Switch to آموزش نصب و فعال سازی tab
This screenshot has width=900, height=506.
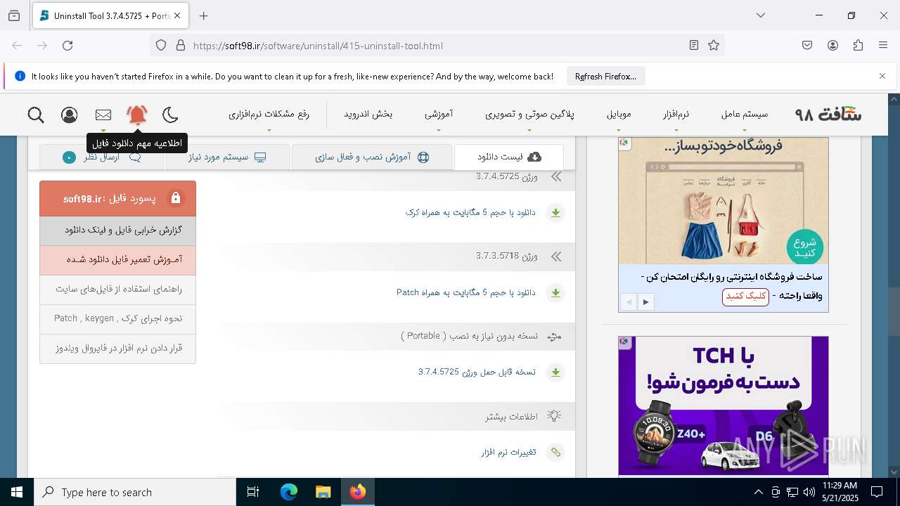tap(371, 157)
